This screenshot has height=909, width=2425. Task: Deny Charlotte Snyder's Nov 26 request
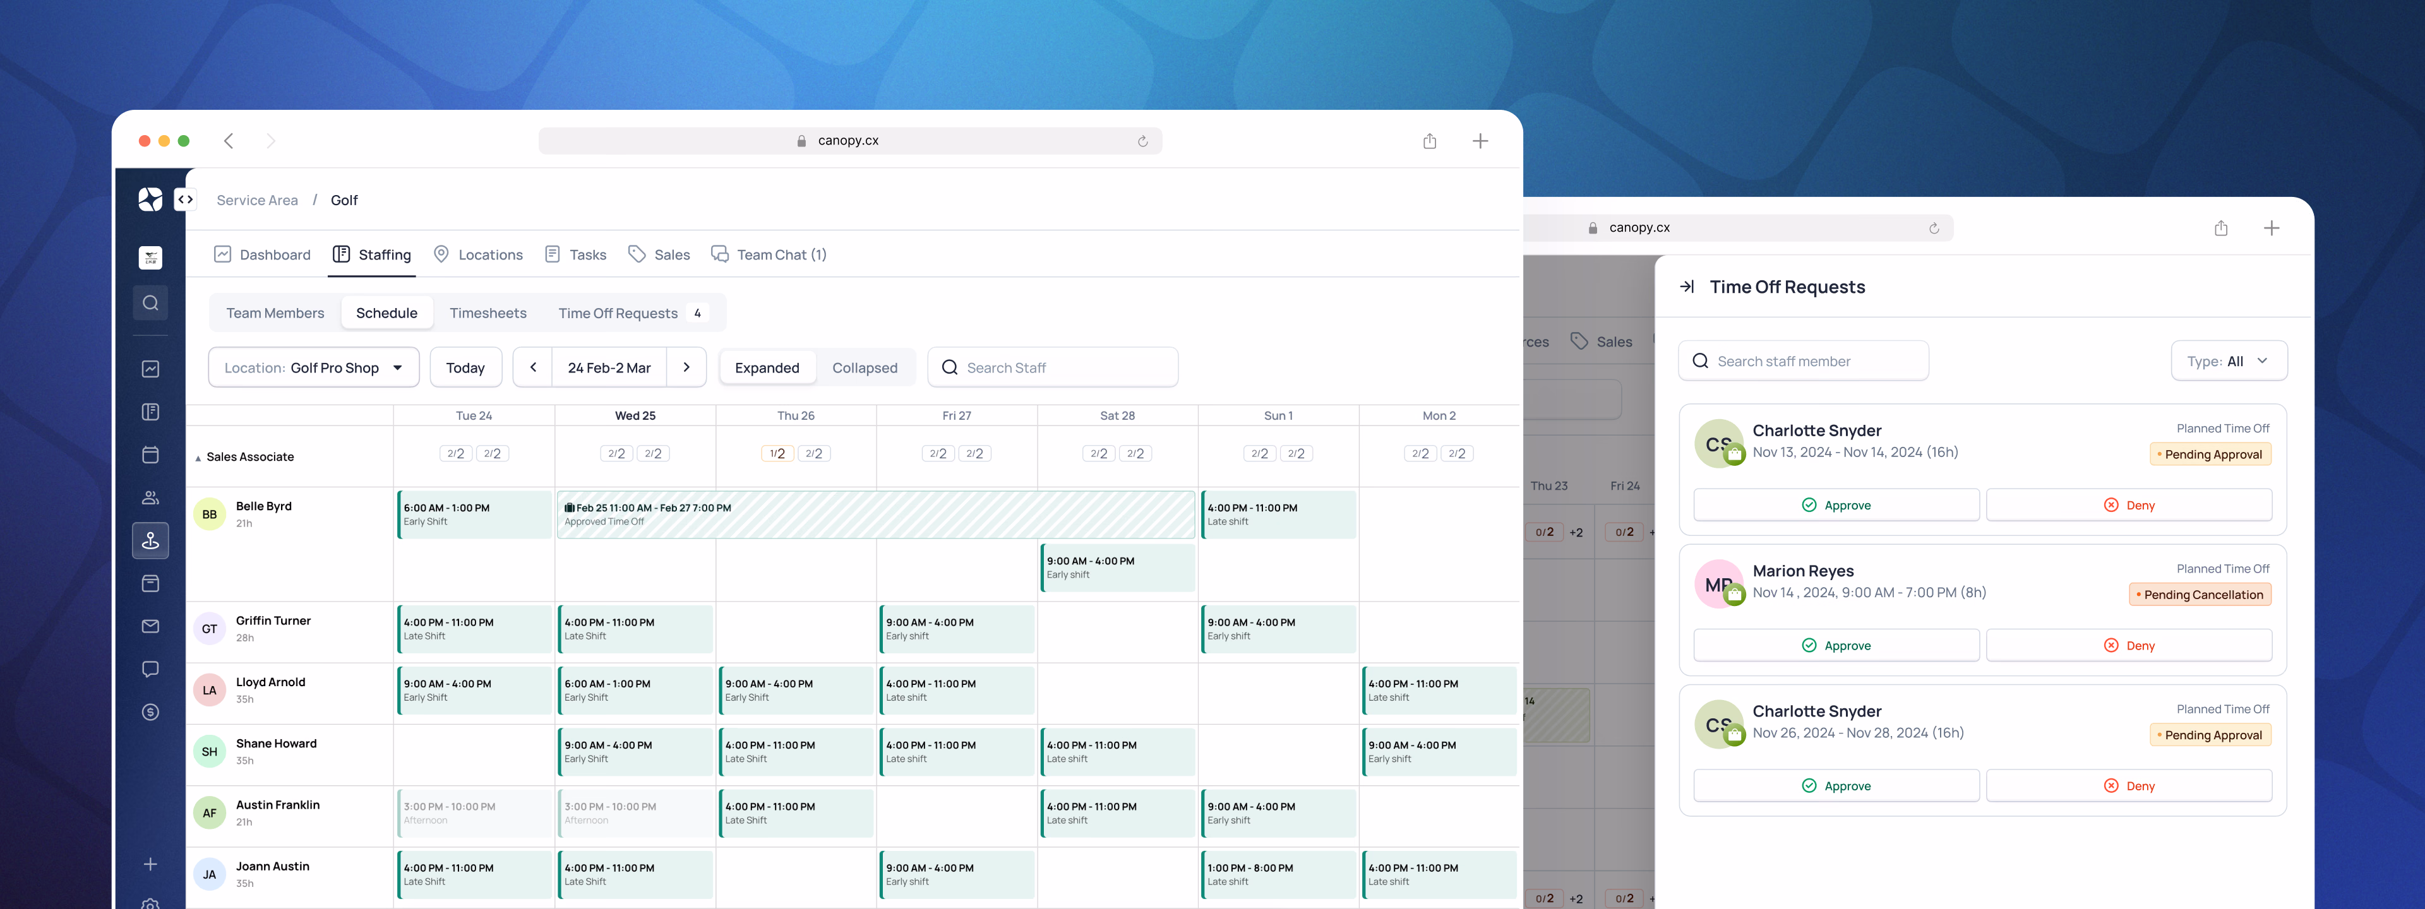[x=2128, y=786]
